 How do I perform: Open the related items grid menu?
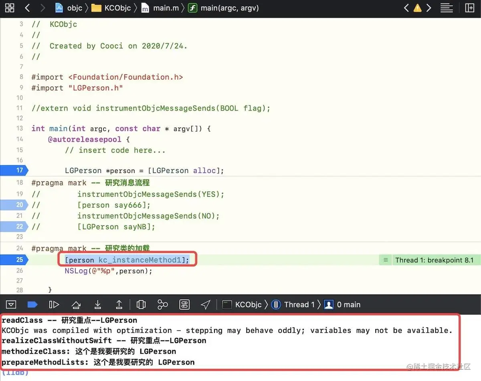tap(10, 8)
